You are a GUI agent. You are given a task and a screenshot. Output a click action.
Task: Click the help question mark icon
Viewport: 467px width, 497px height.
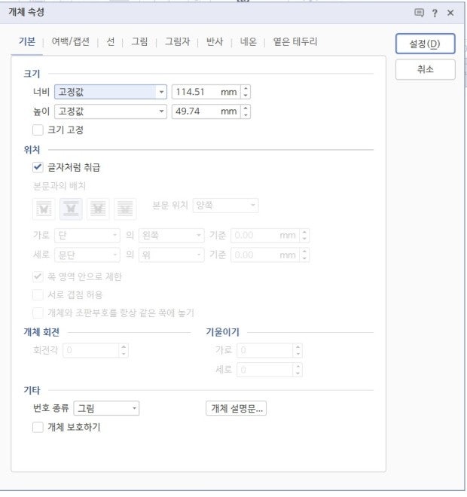tap(435, 13)
